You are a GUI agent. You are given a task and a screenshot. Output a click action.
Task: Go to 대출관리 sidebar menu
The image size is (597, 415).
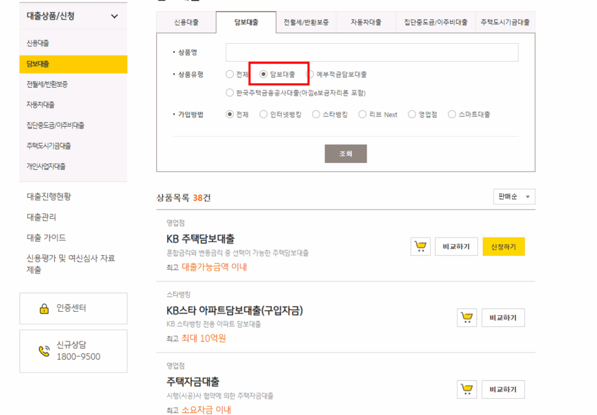tap(41, 217)
